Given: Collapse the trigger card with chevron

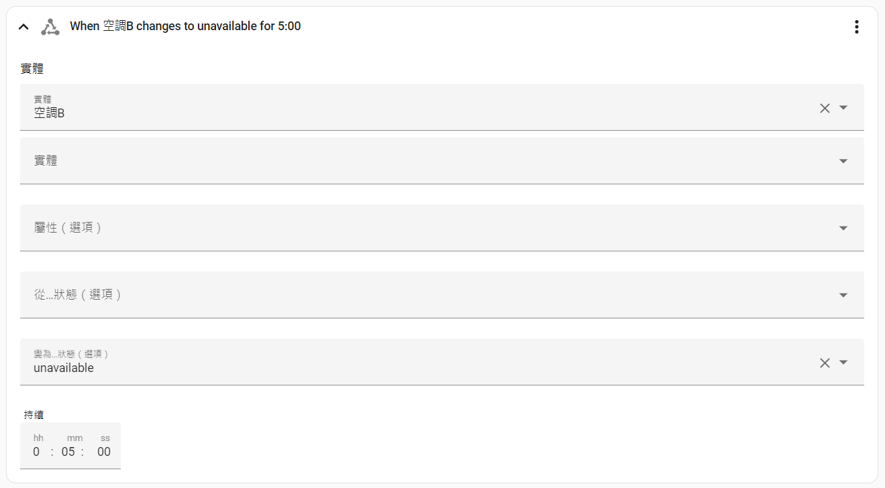Looking at the screenshot, I should [x=23, y=27].
